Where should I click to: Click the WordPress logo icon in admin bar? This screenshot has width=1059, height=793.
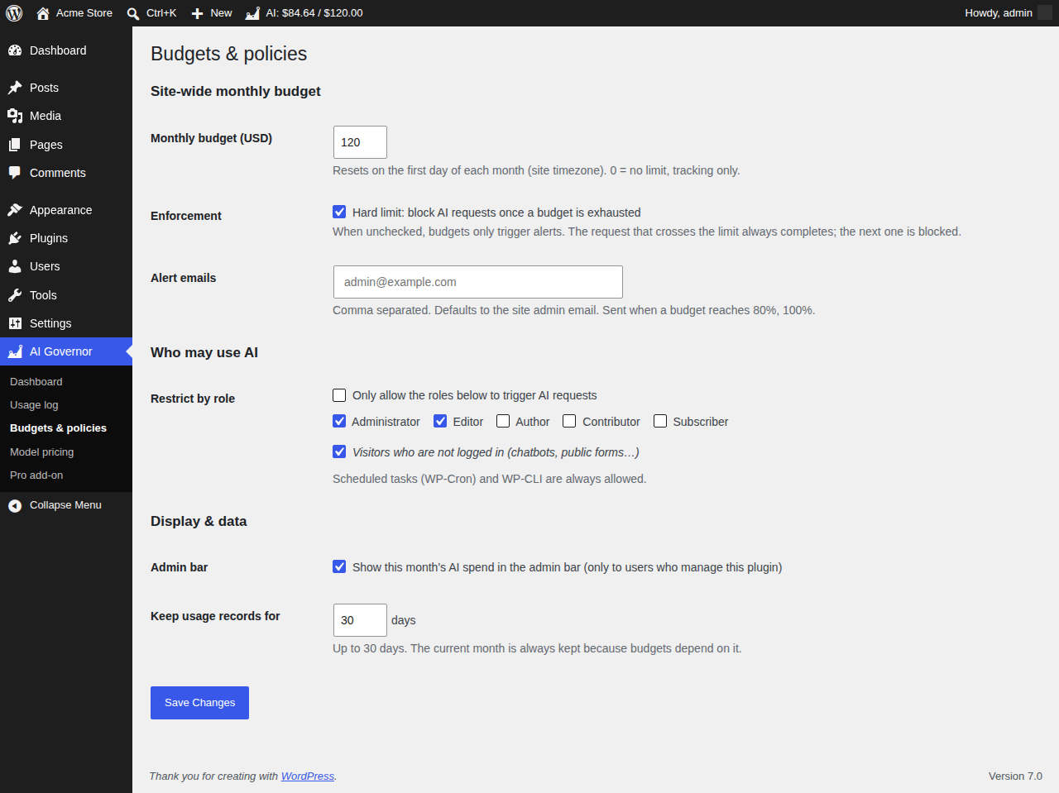[x=14, y=13]
